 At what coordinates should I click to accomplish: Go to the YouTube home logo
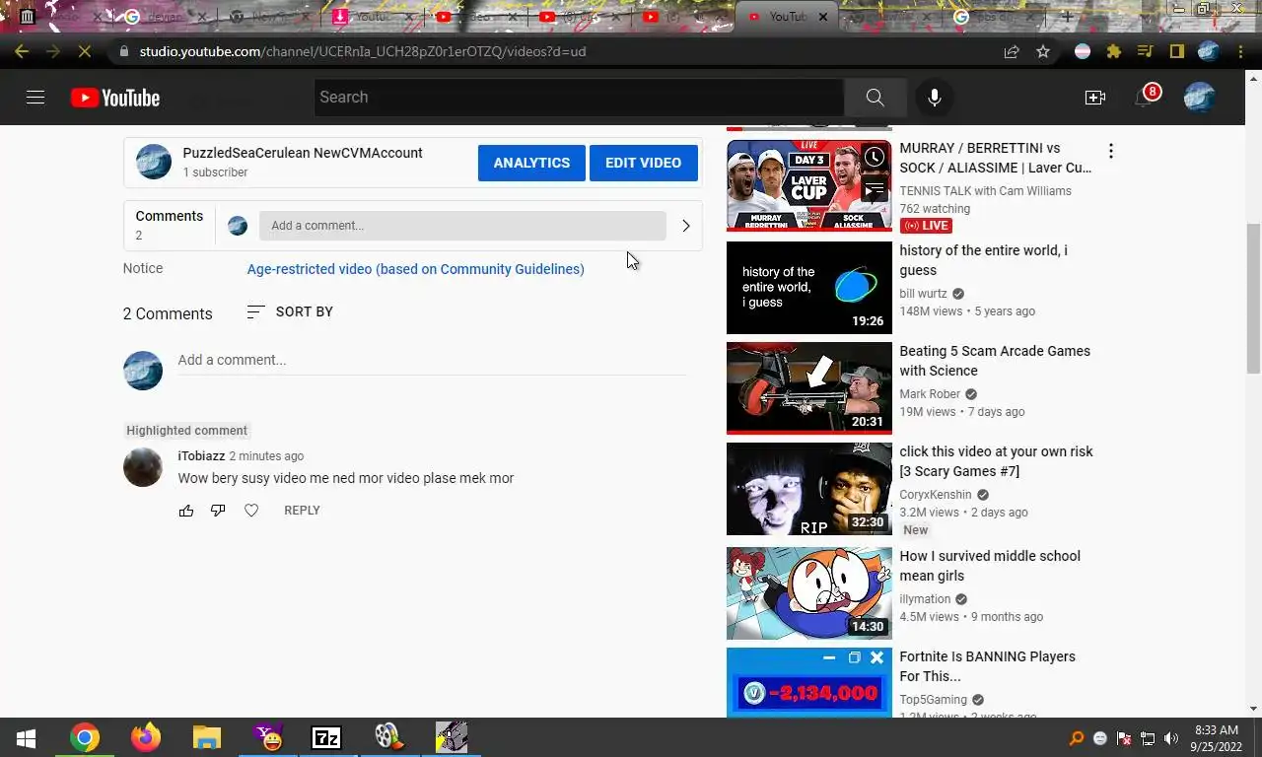point(115,98)
